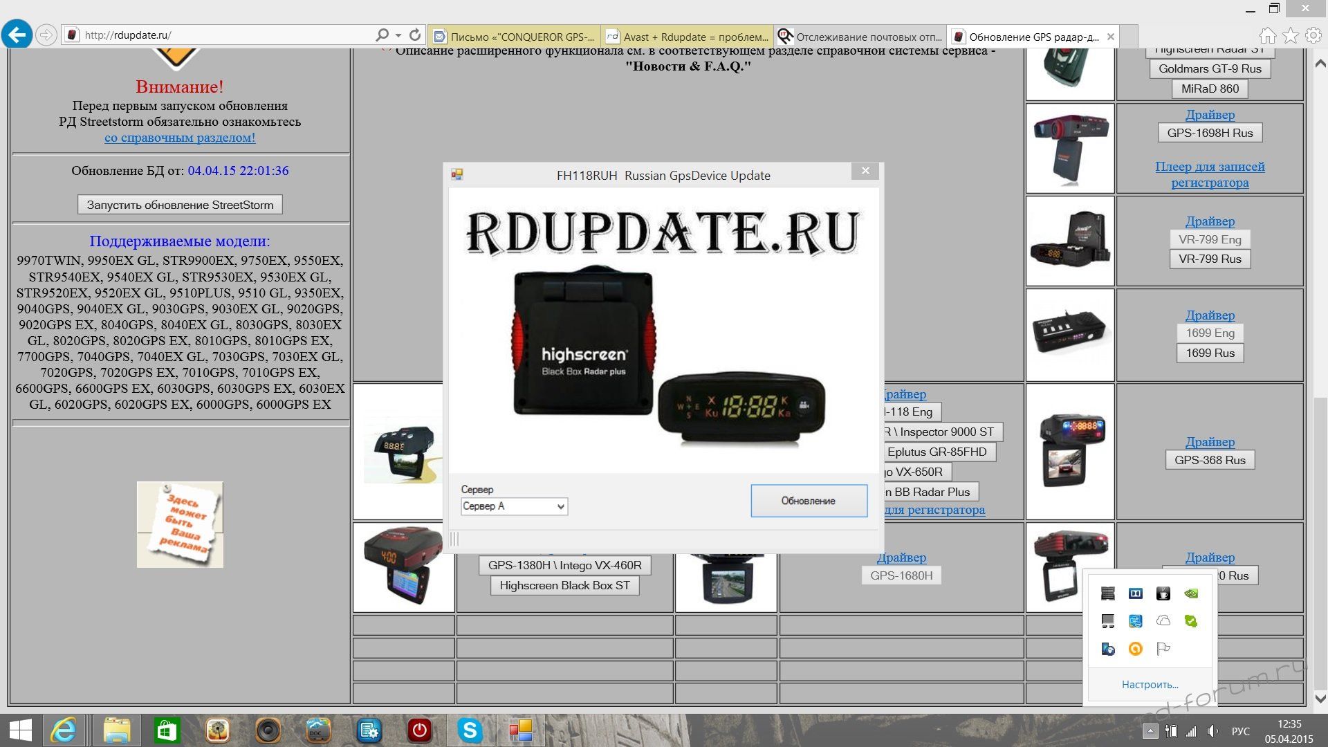This screenshot has height=747, width=1328.
Task: Click the GPS-1698H Rus button
Action: pyautogui.click(x=1210, y=133)
